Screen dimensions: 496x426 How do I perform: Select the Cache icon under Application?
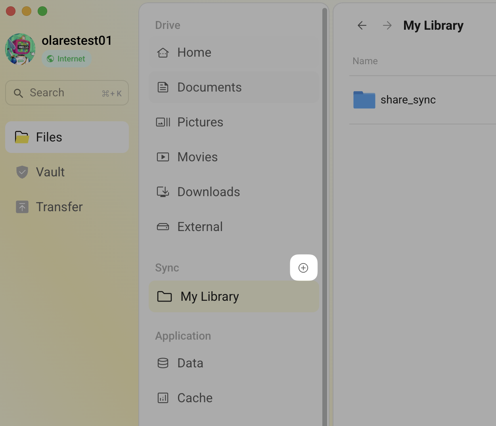click(x=163, y=397)
